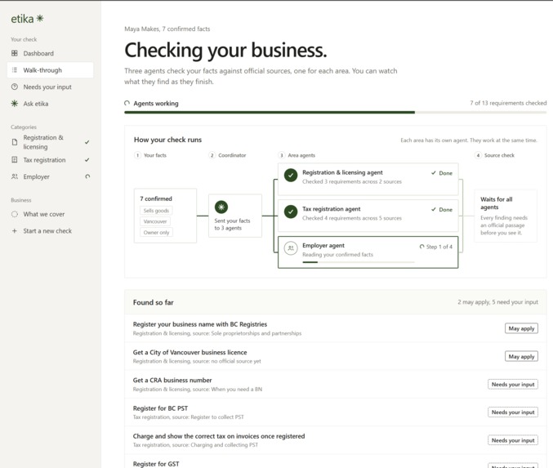
Task: Click the Owner only fact tag
Action: pos(156,233)
